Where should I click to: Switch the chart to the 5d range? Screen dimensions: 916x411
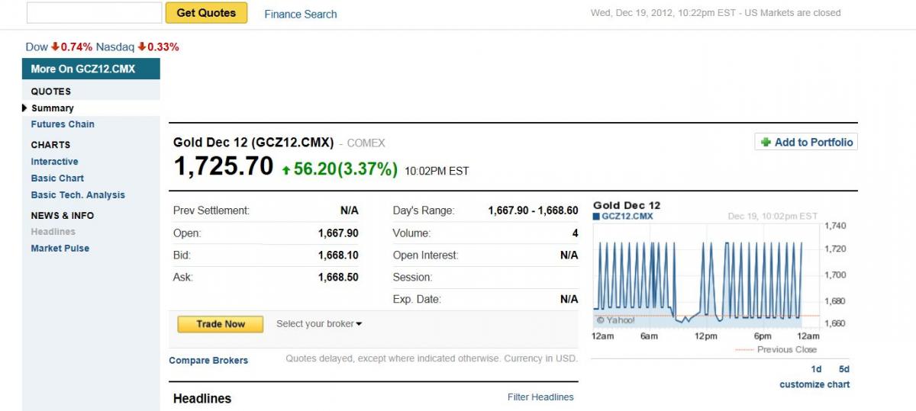click(843, 369)
